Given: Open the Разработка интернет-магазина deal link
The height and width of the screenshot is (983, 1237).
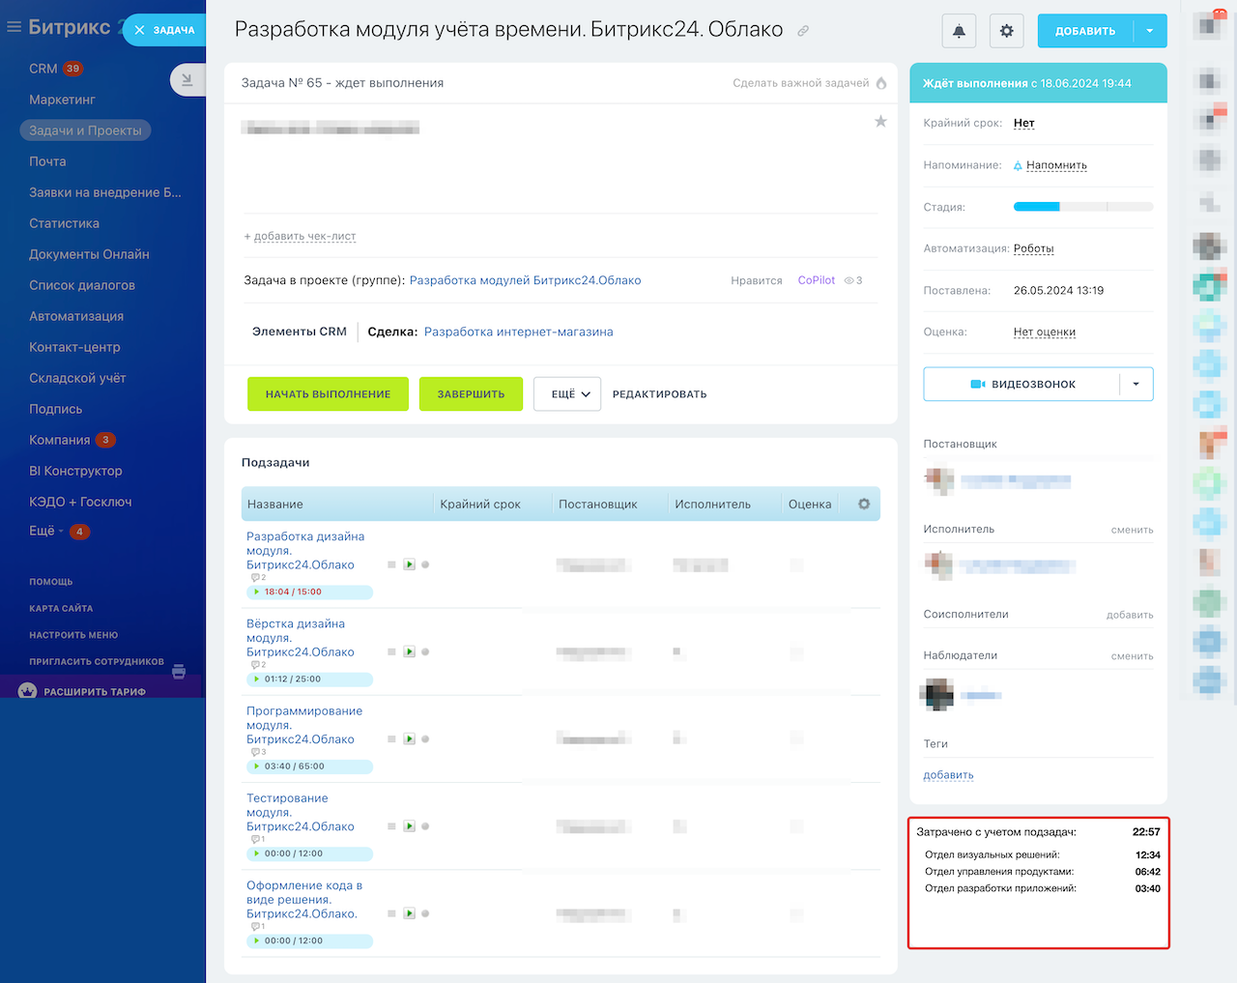Looking at the screenshot, I should 519,332.
